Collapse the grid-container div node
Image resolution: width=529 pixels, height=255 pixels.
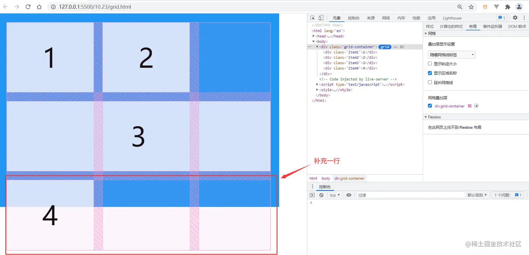pyautogui.click(x=317, y=47)
